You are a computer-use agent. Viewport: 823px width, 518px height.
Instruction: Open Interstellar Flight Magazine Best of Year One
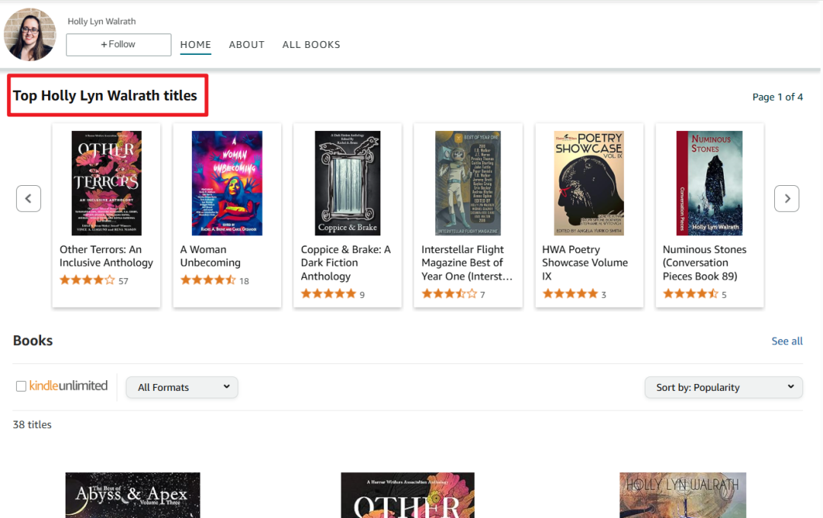(x=466, y=263)
